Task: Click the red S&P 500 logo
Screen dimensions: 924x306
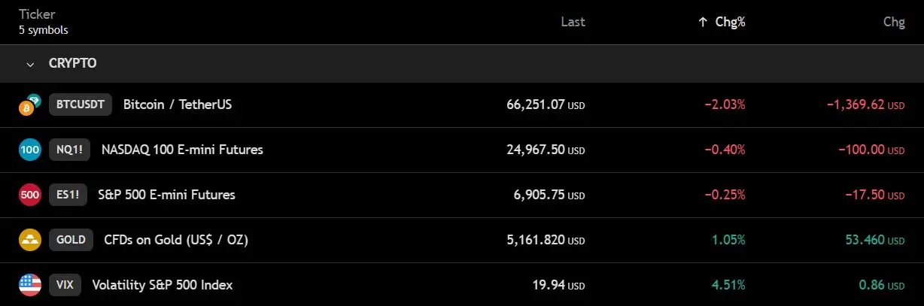Action: coord(29,195)
